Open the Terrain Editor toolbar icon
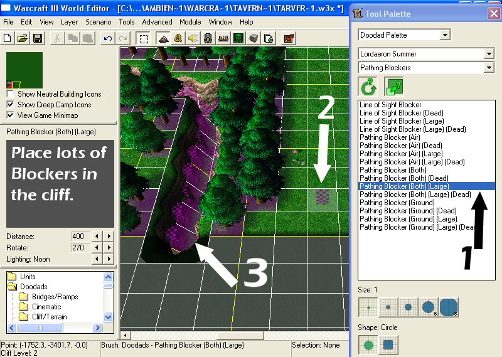This screenshot has height=357, width=502. 163,38
